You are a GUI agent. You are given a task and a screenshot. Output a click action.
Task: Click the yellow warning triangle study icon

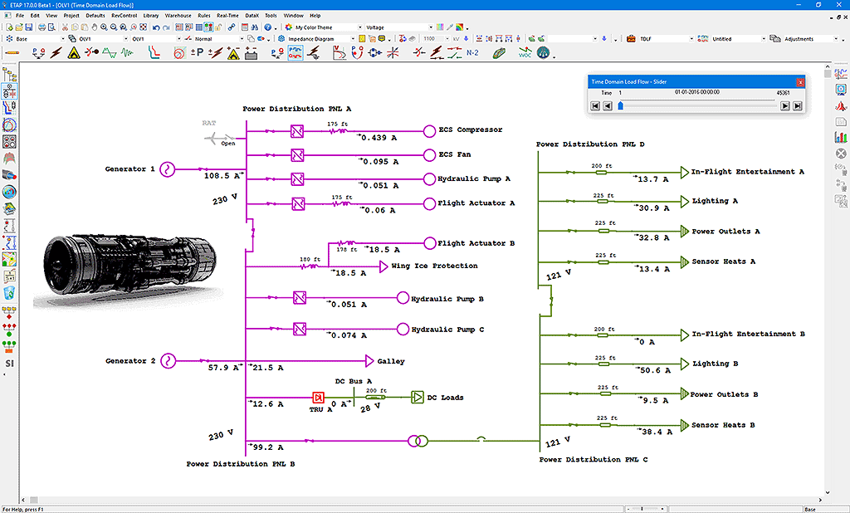click(74, 51)
